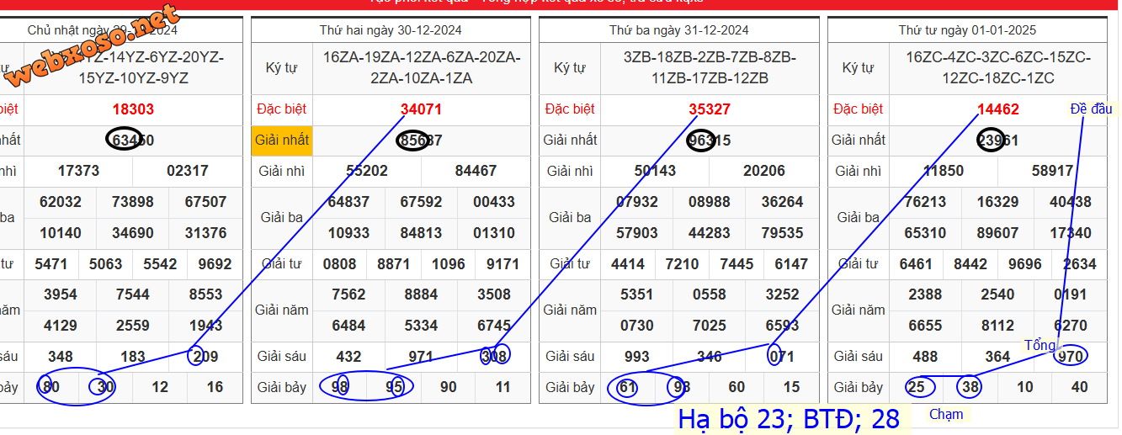Image resolution: width=1122 pixels, height=435 pixels.
Task: Highlight fifth prize number 5334
Action: 421,326
